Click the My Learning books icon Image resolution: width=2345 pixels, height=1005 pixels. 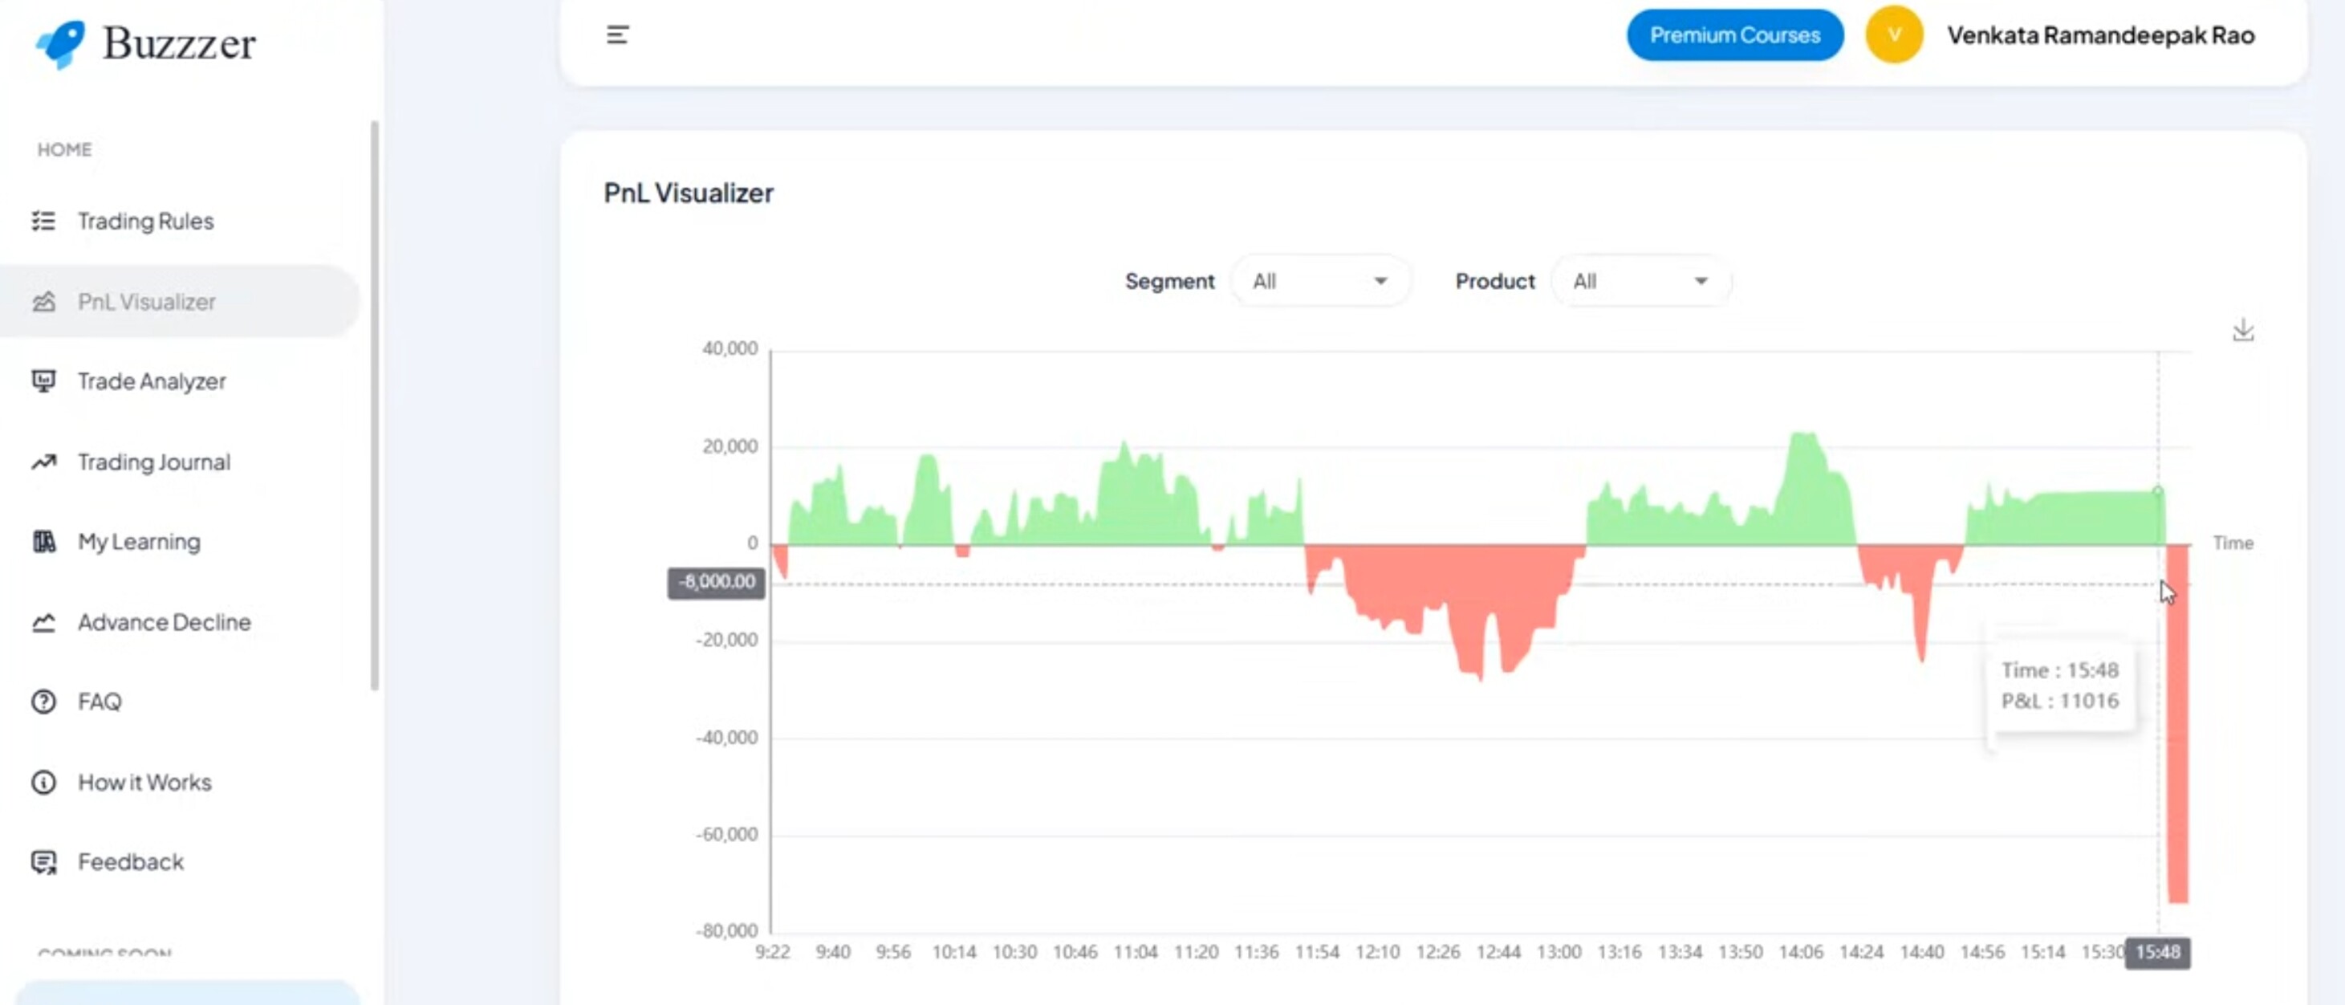point(43,542)
